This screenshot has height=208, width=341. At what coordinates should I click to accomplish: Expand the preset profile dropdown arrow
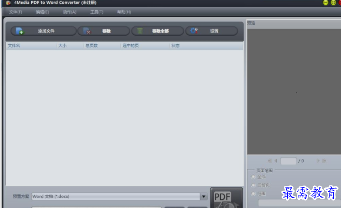pyautogui.click(x=203, y=196)
